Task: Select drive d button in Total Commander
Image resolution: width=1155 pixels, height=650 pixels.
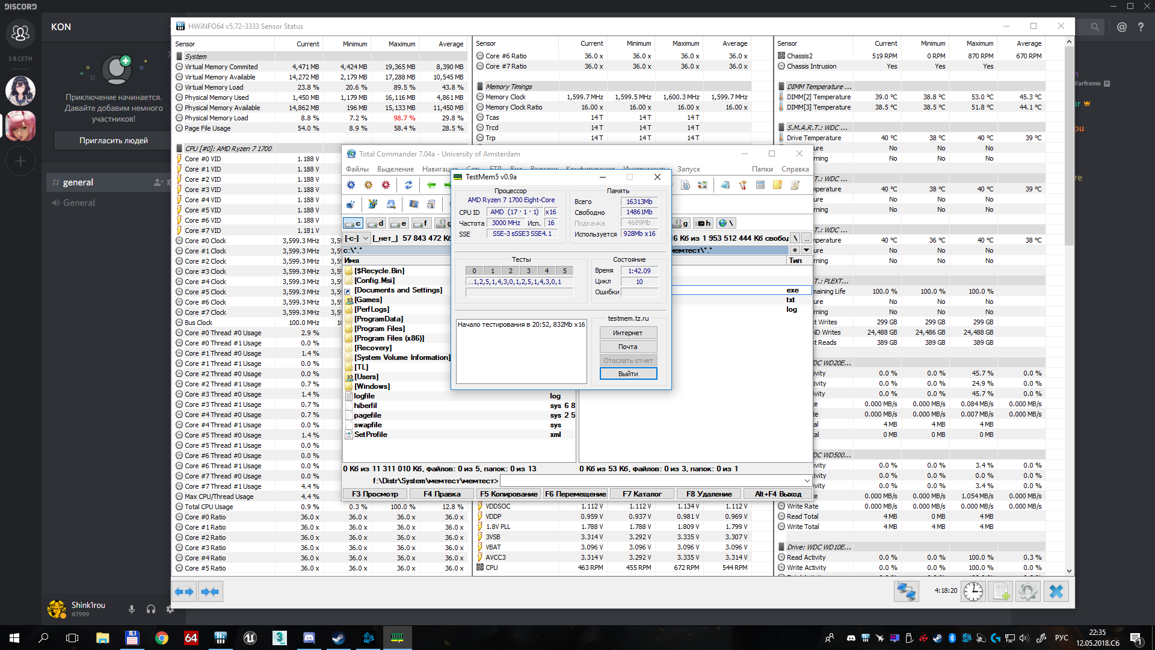Action: pos(376,223)
